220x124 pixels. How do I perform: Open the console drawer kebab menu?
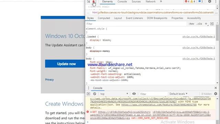point(88,88)
